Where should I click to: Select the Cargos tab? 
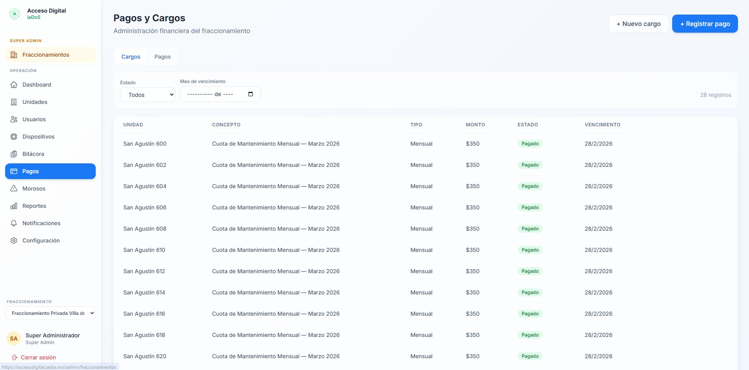point(131,57)
